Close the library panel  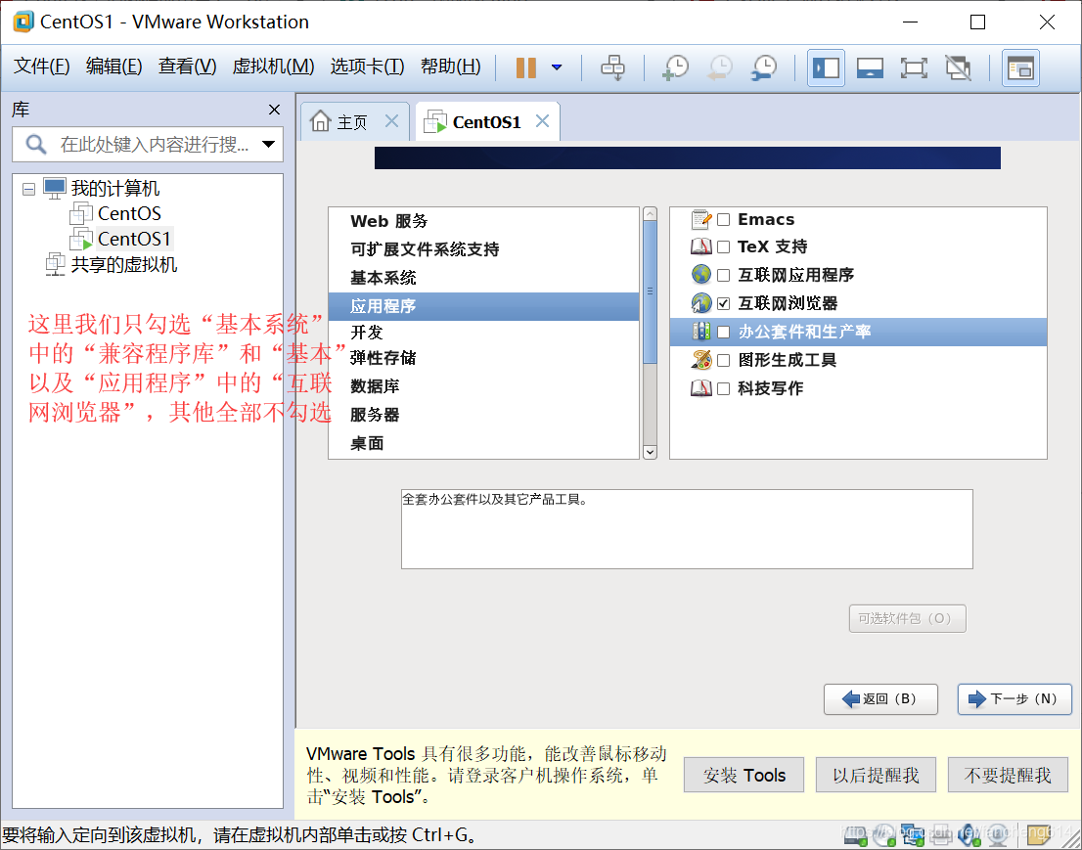274,110
